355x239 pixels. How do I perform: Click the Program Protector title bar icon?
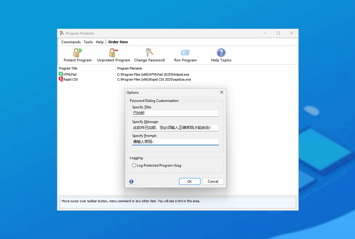pos(62,33)
